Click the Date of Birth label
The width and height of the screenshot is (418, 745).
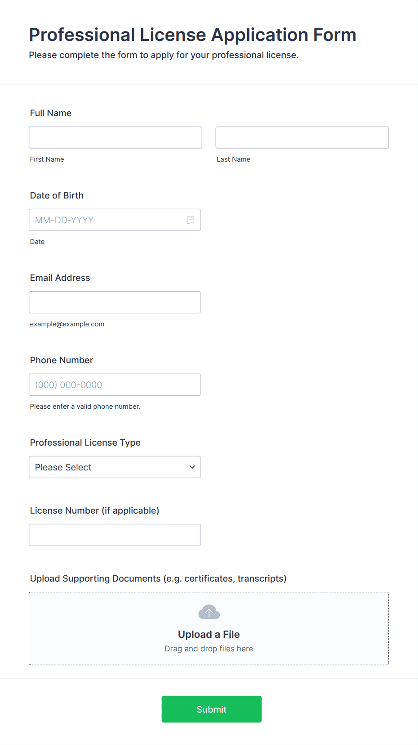click(x=57, y=195)
